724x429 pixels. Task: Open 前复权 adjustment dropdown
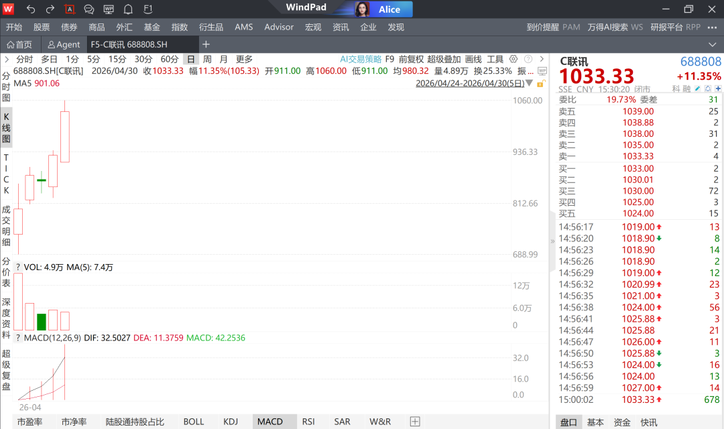click(411, 59)
